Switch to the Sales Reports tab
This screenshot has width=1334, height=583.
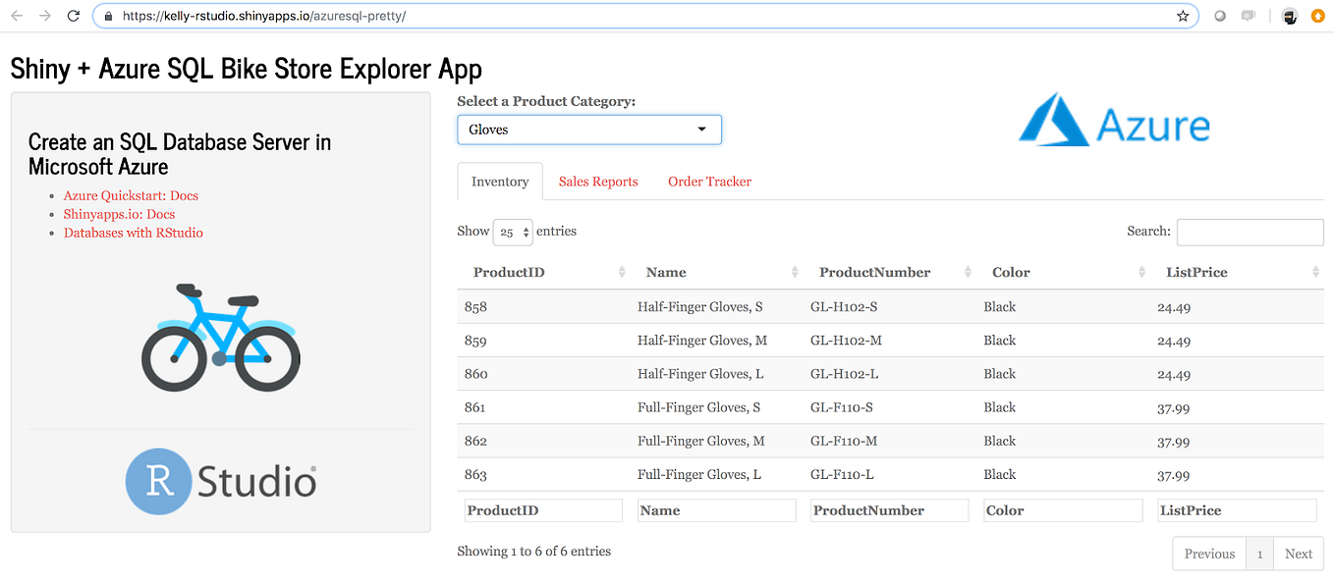click(597, 181)
